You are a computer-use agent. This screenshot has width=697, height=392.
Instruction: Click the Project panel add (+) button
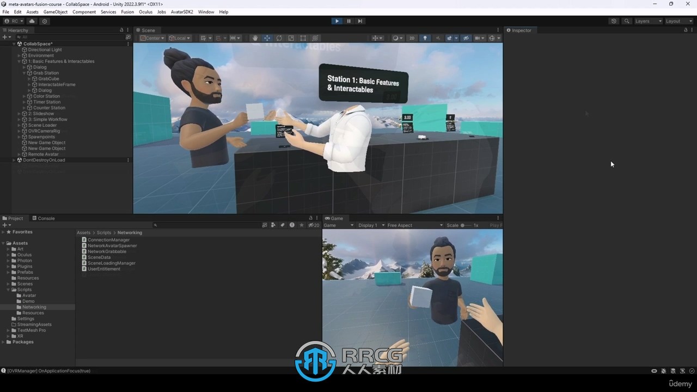[x=6, y=225]
